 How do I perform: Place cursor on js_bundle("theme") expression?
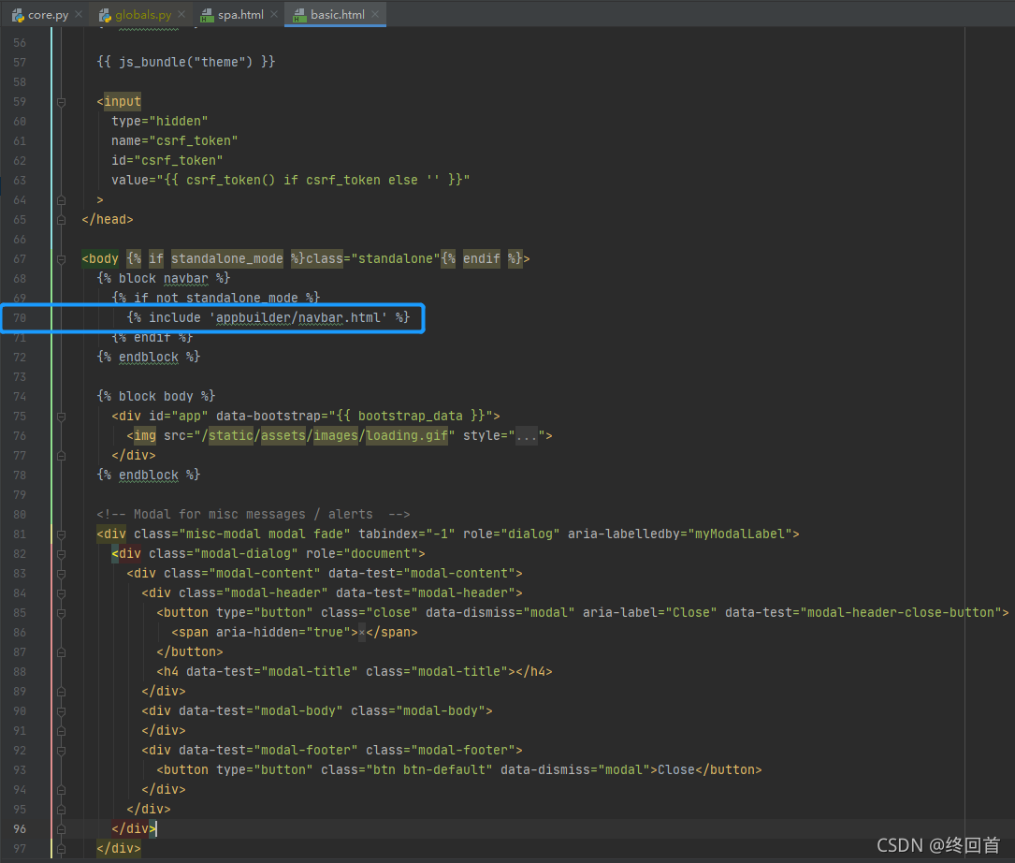[186, 62]
